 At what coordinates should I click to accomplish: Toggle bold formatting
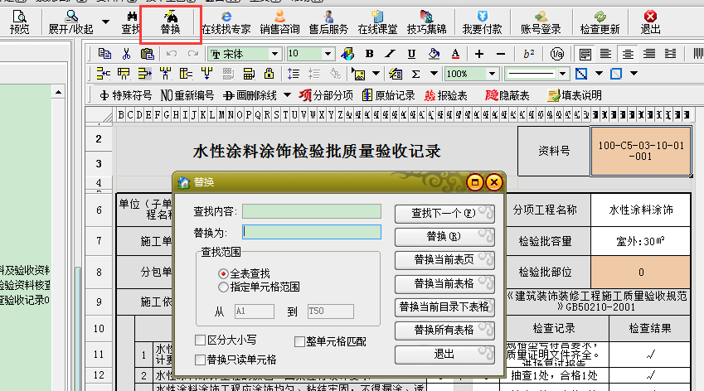point(369,54)
